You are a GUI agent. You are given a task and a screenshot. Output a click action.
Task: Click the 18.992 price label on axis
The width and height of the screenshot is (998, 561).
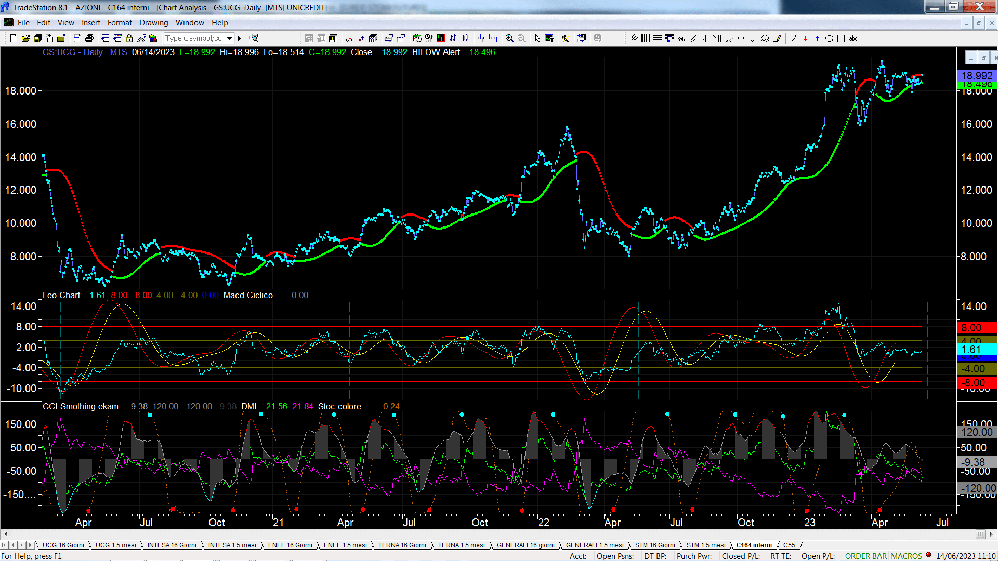(977, 76)
